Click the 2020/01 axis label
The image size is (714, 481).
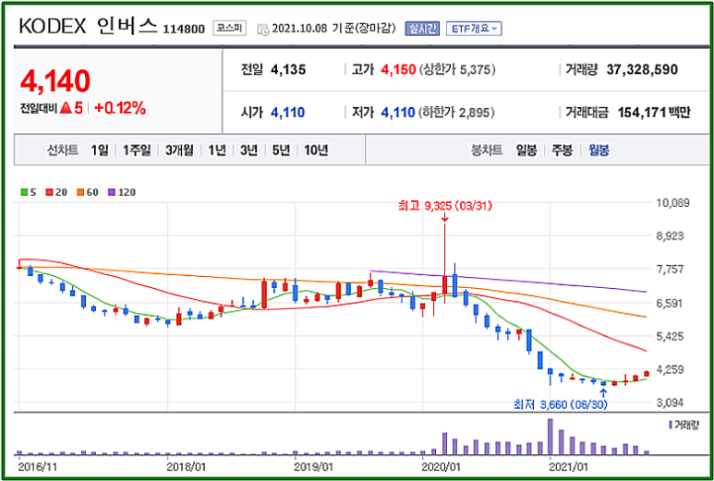441,467
